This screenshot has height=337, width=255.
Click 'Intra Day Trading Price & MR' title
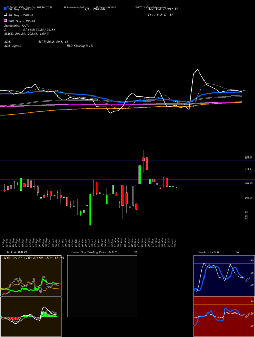[x=94, y=252]
